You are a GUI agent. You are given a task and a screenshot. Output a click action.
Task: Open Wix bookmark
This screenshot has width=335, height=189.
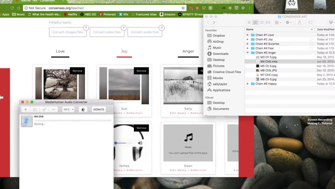124,14
